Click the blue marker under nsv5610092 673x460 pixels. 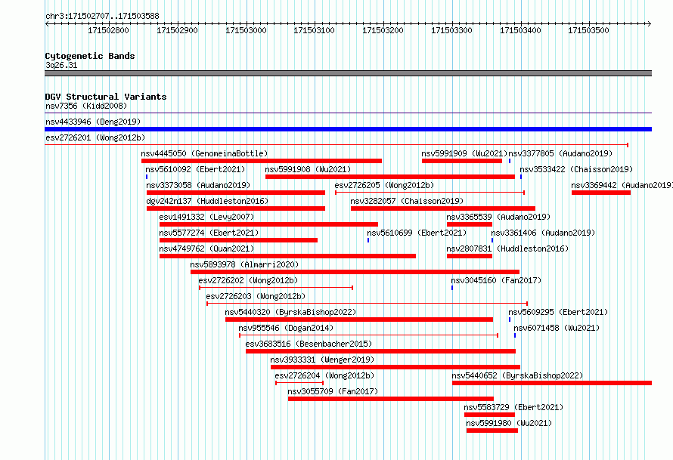(x=147, y=177)
